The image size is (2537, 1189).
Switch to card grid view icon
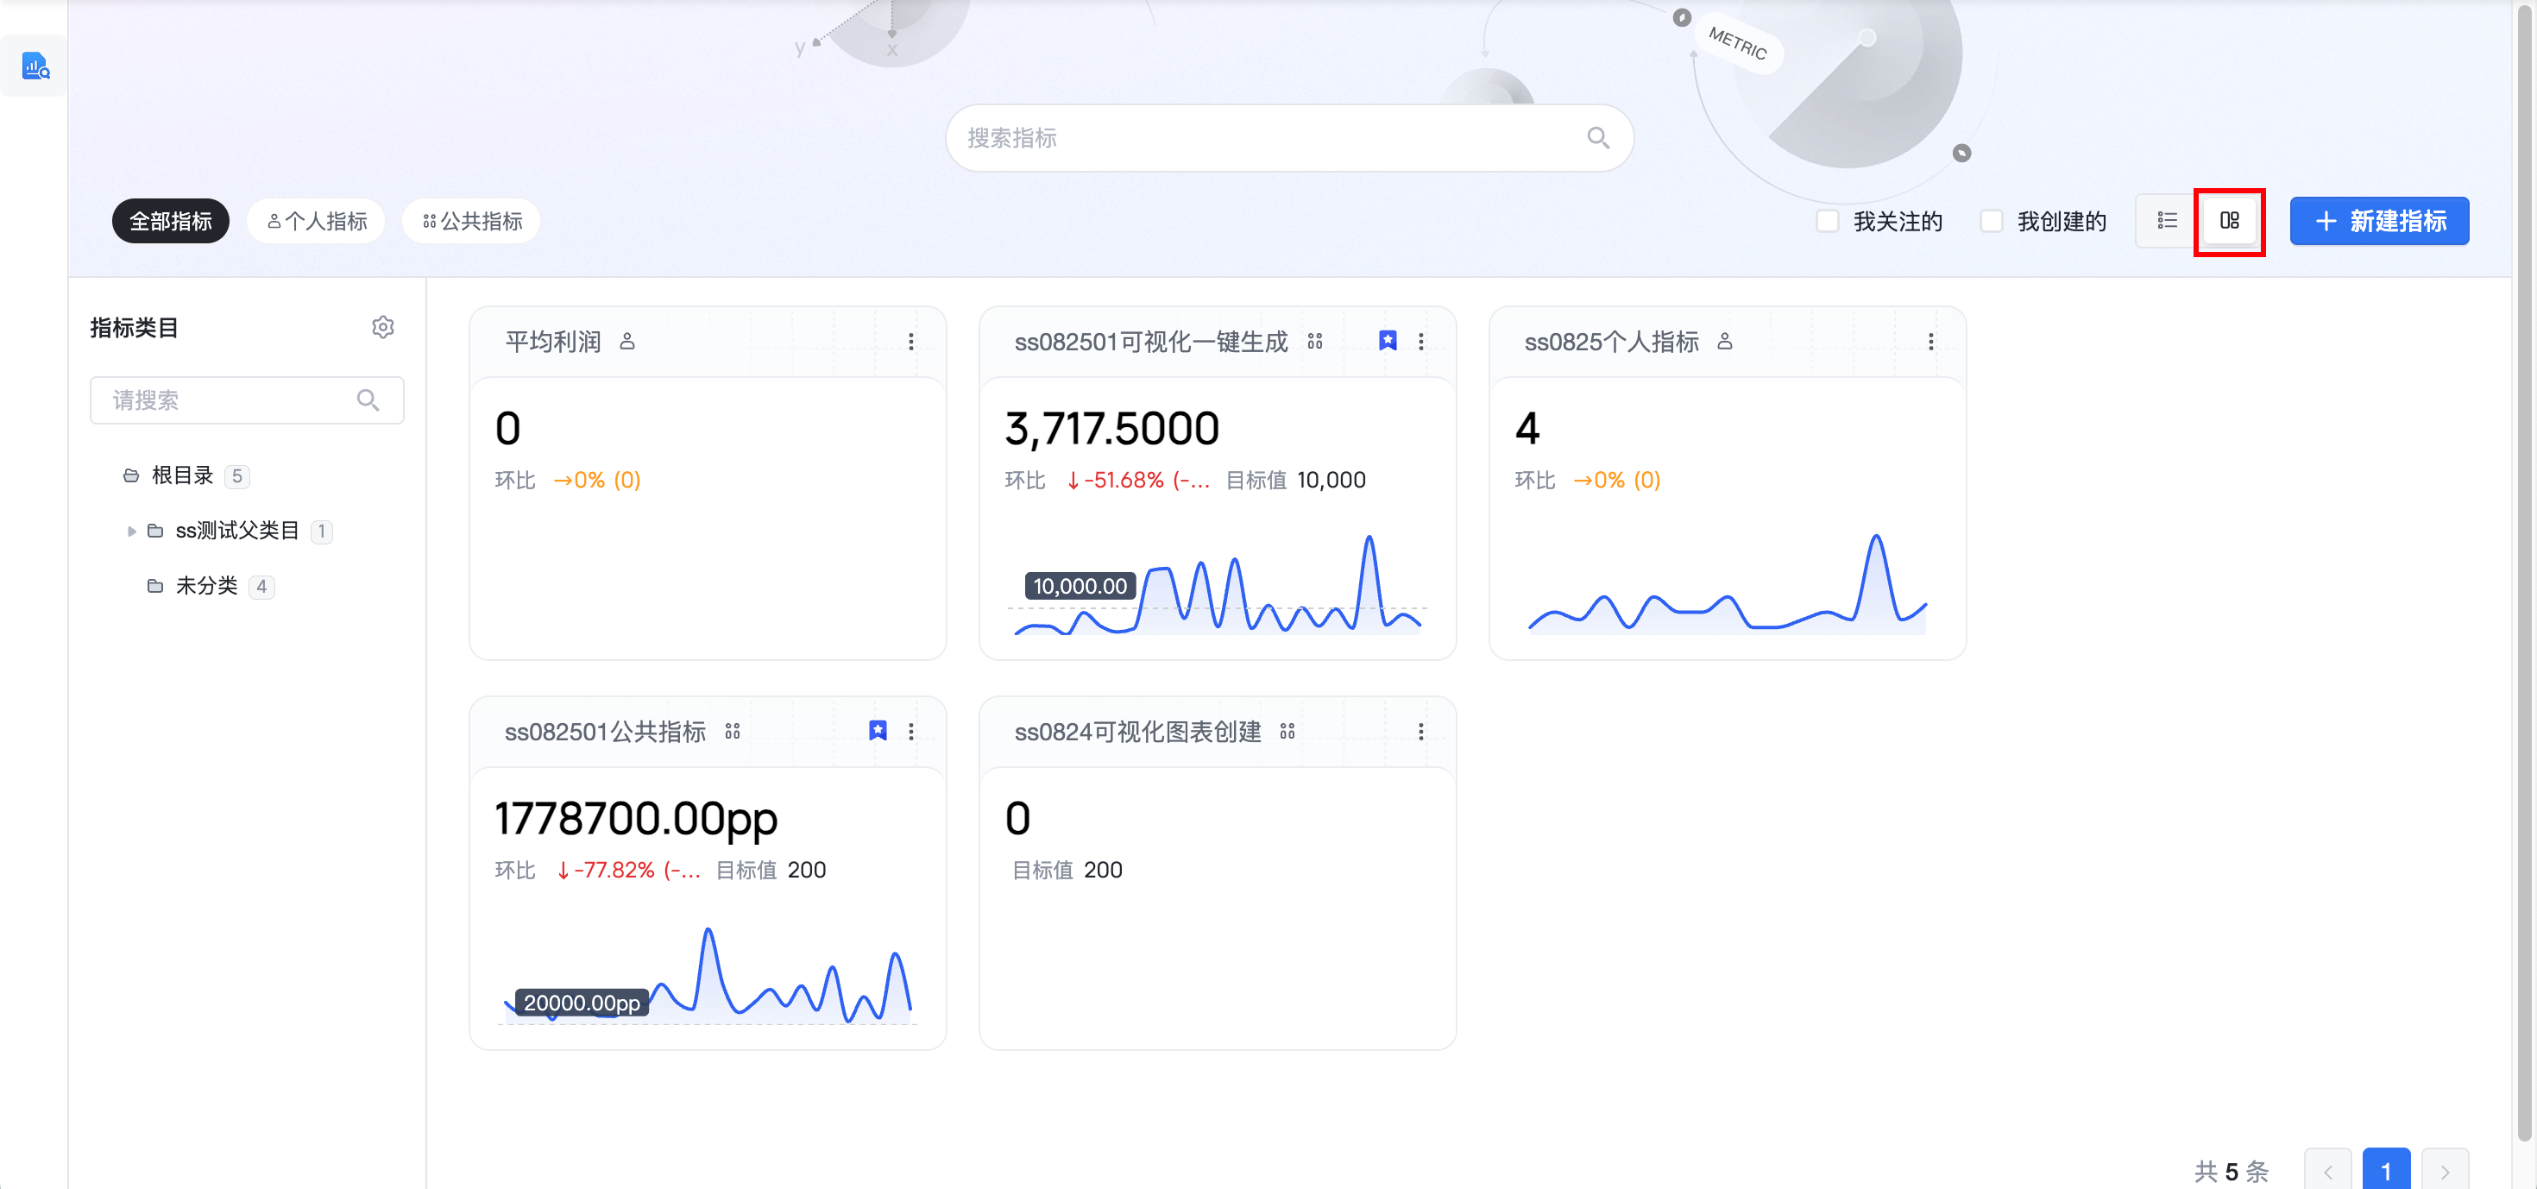[2229, 221]
